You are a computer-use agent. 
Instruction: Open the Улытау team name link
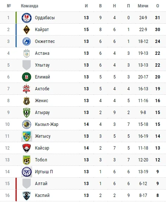(x=42, y=65)
